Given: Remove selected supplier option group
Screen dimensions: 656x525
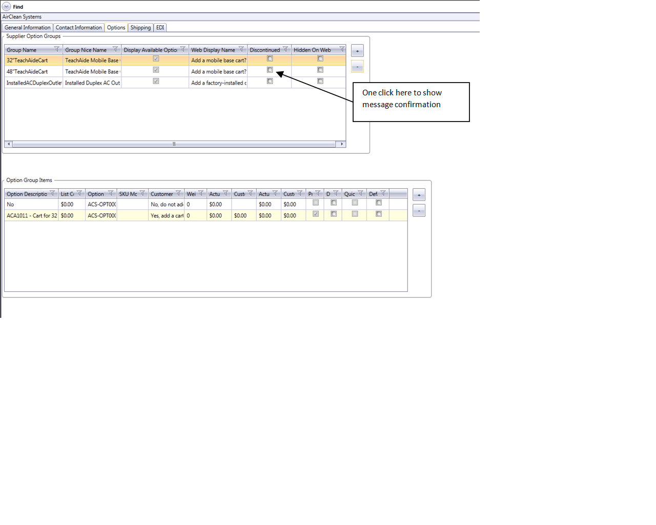Looking at the screenshot, I should (357, 67).
